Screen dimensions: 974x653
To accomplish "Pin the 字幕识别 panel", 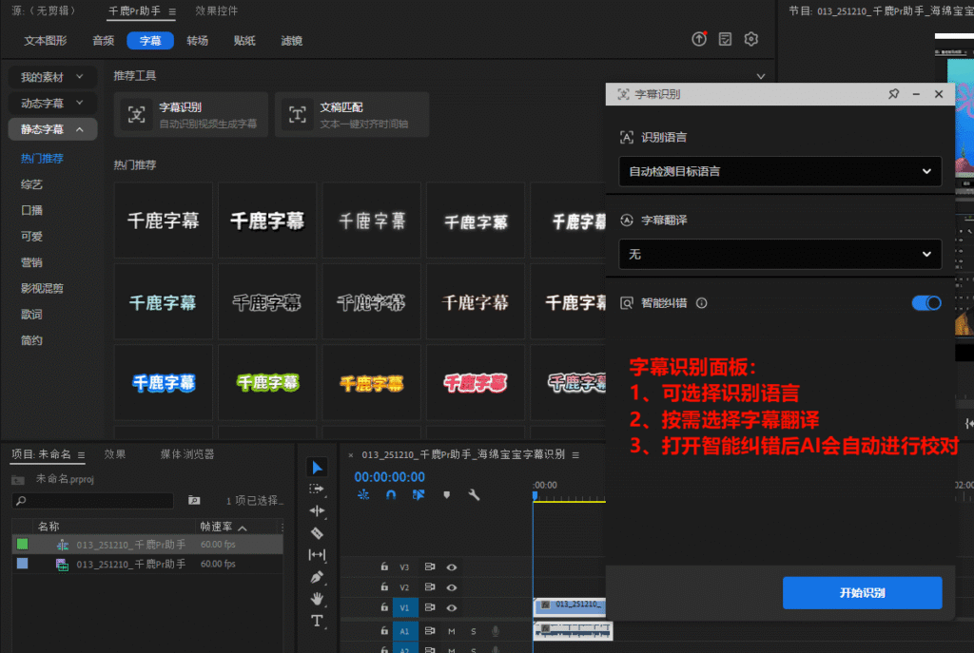I will click(x=893, y=95).
